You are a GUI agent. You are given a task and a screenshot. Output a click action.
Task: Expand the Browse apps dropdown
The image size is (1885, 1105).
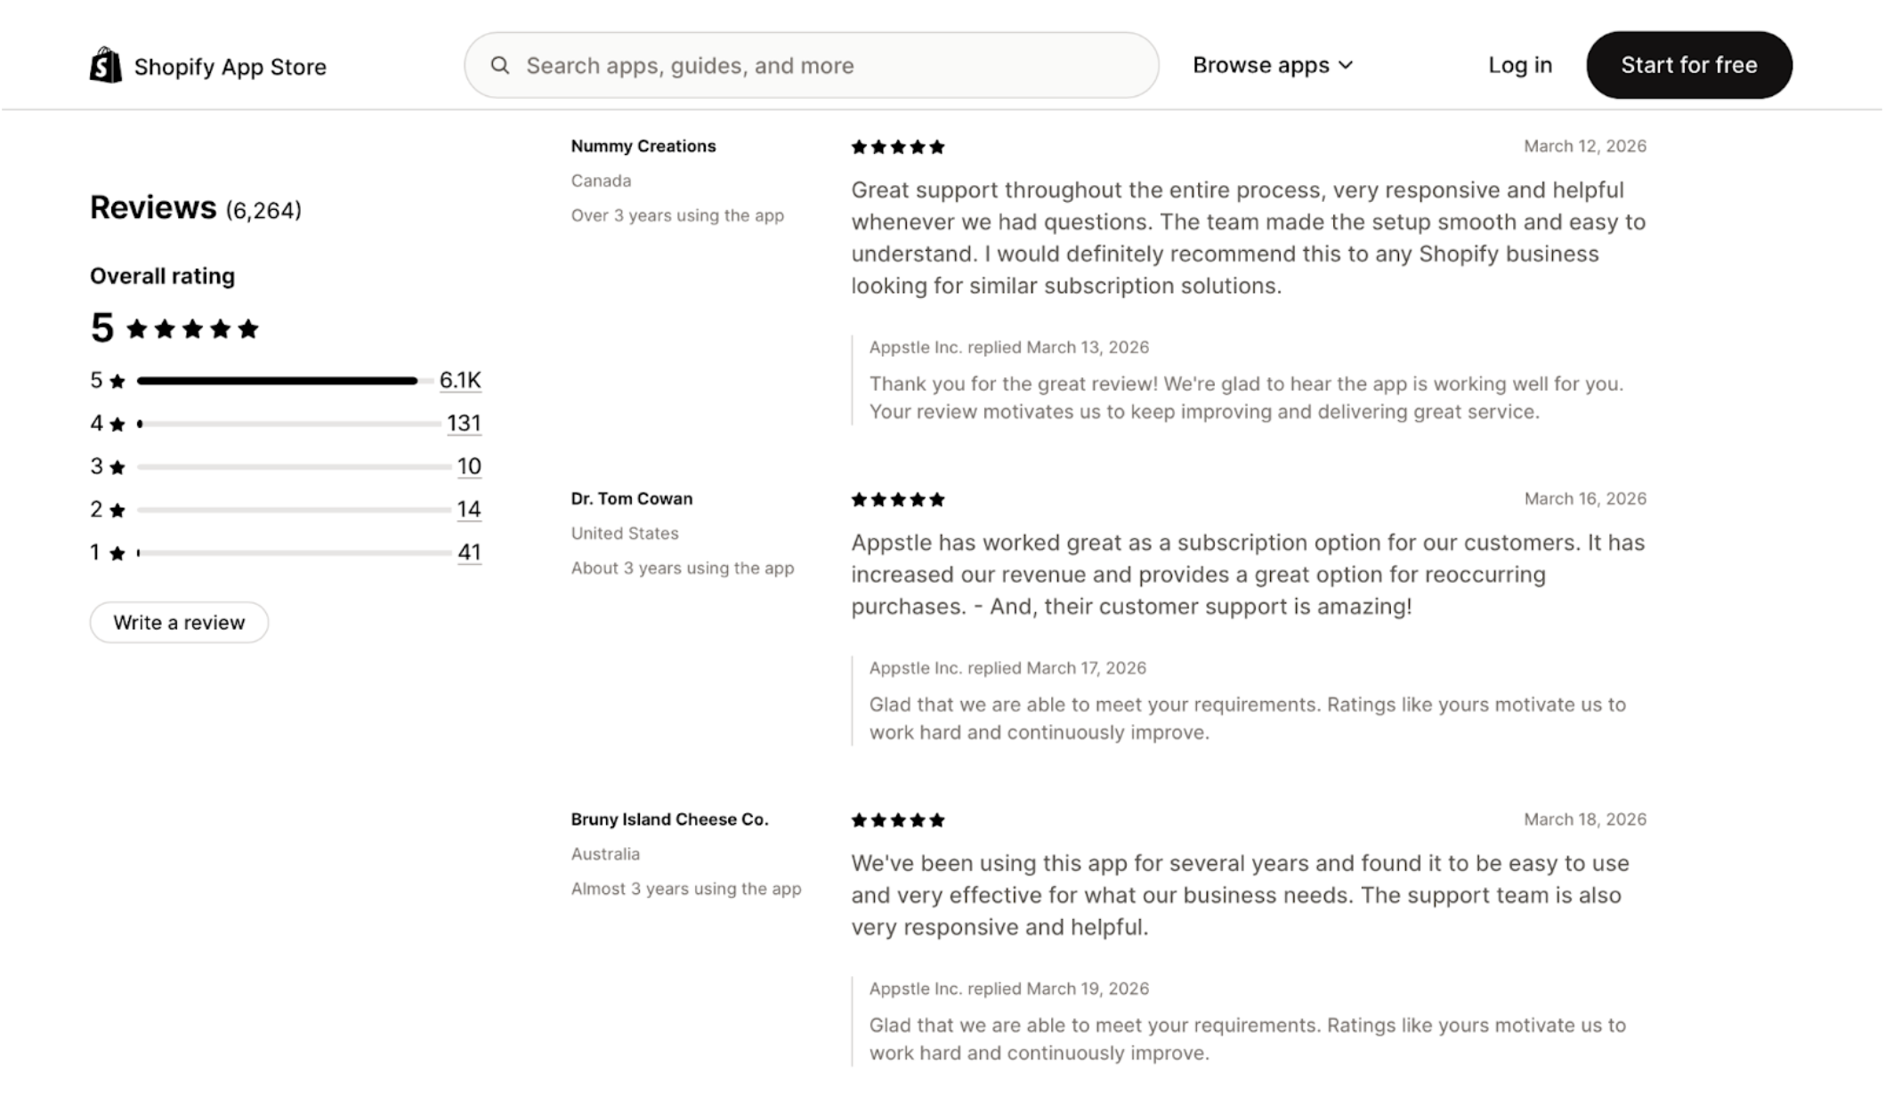pyautogui.click(x=1272, y=65)
